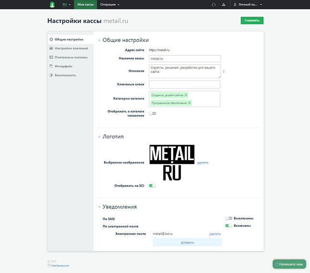Click the 'Ключевые слова' input field
The image size is (310, 273).
pos(185,84)
